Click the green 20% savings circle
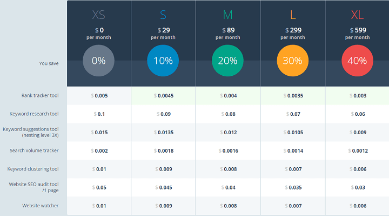Image resolution: width=389 pixels, height=216 pixels. point(227,61)
